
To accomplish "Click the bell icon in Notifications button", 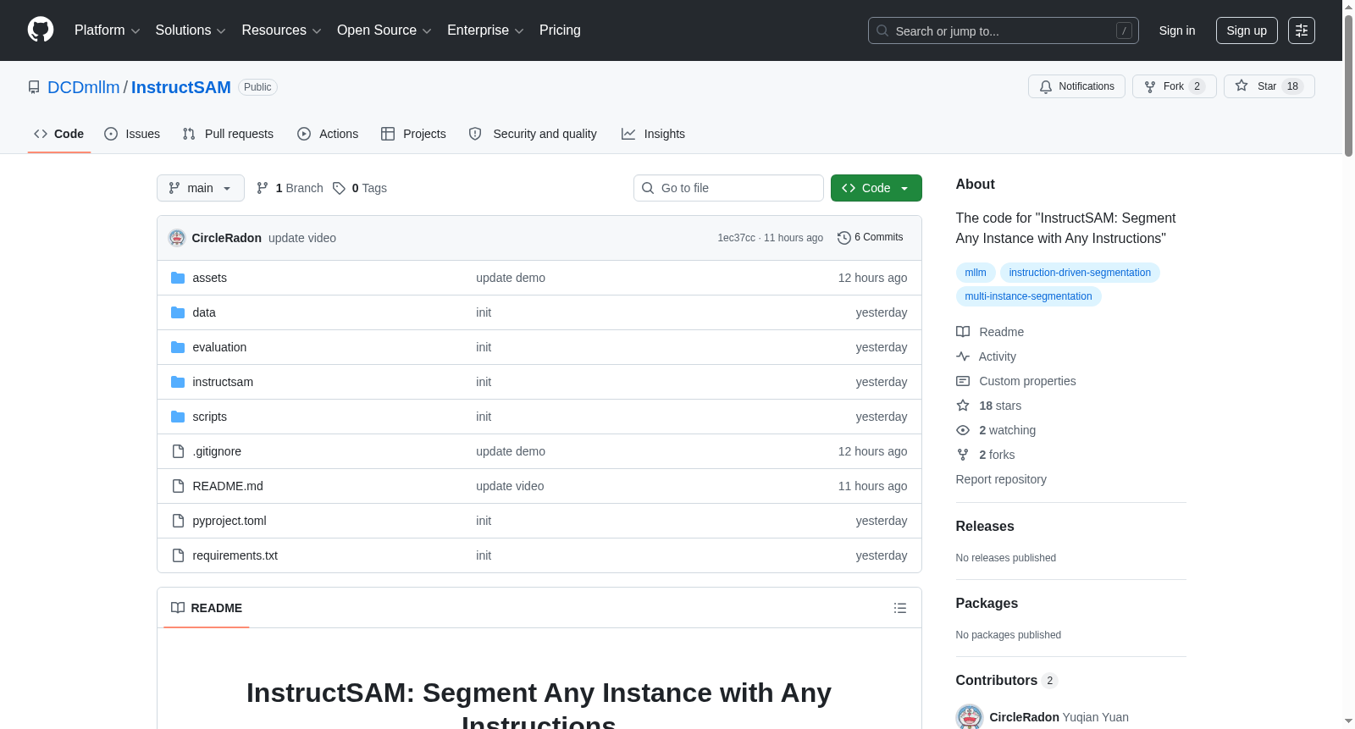I will click(x=1046, y=86).
